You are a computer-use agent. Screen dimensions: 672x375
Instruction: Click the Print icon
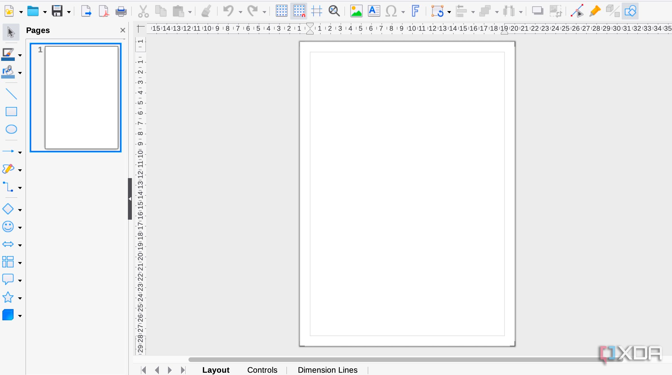point(121,11)
